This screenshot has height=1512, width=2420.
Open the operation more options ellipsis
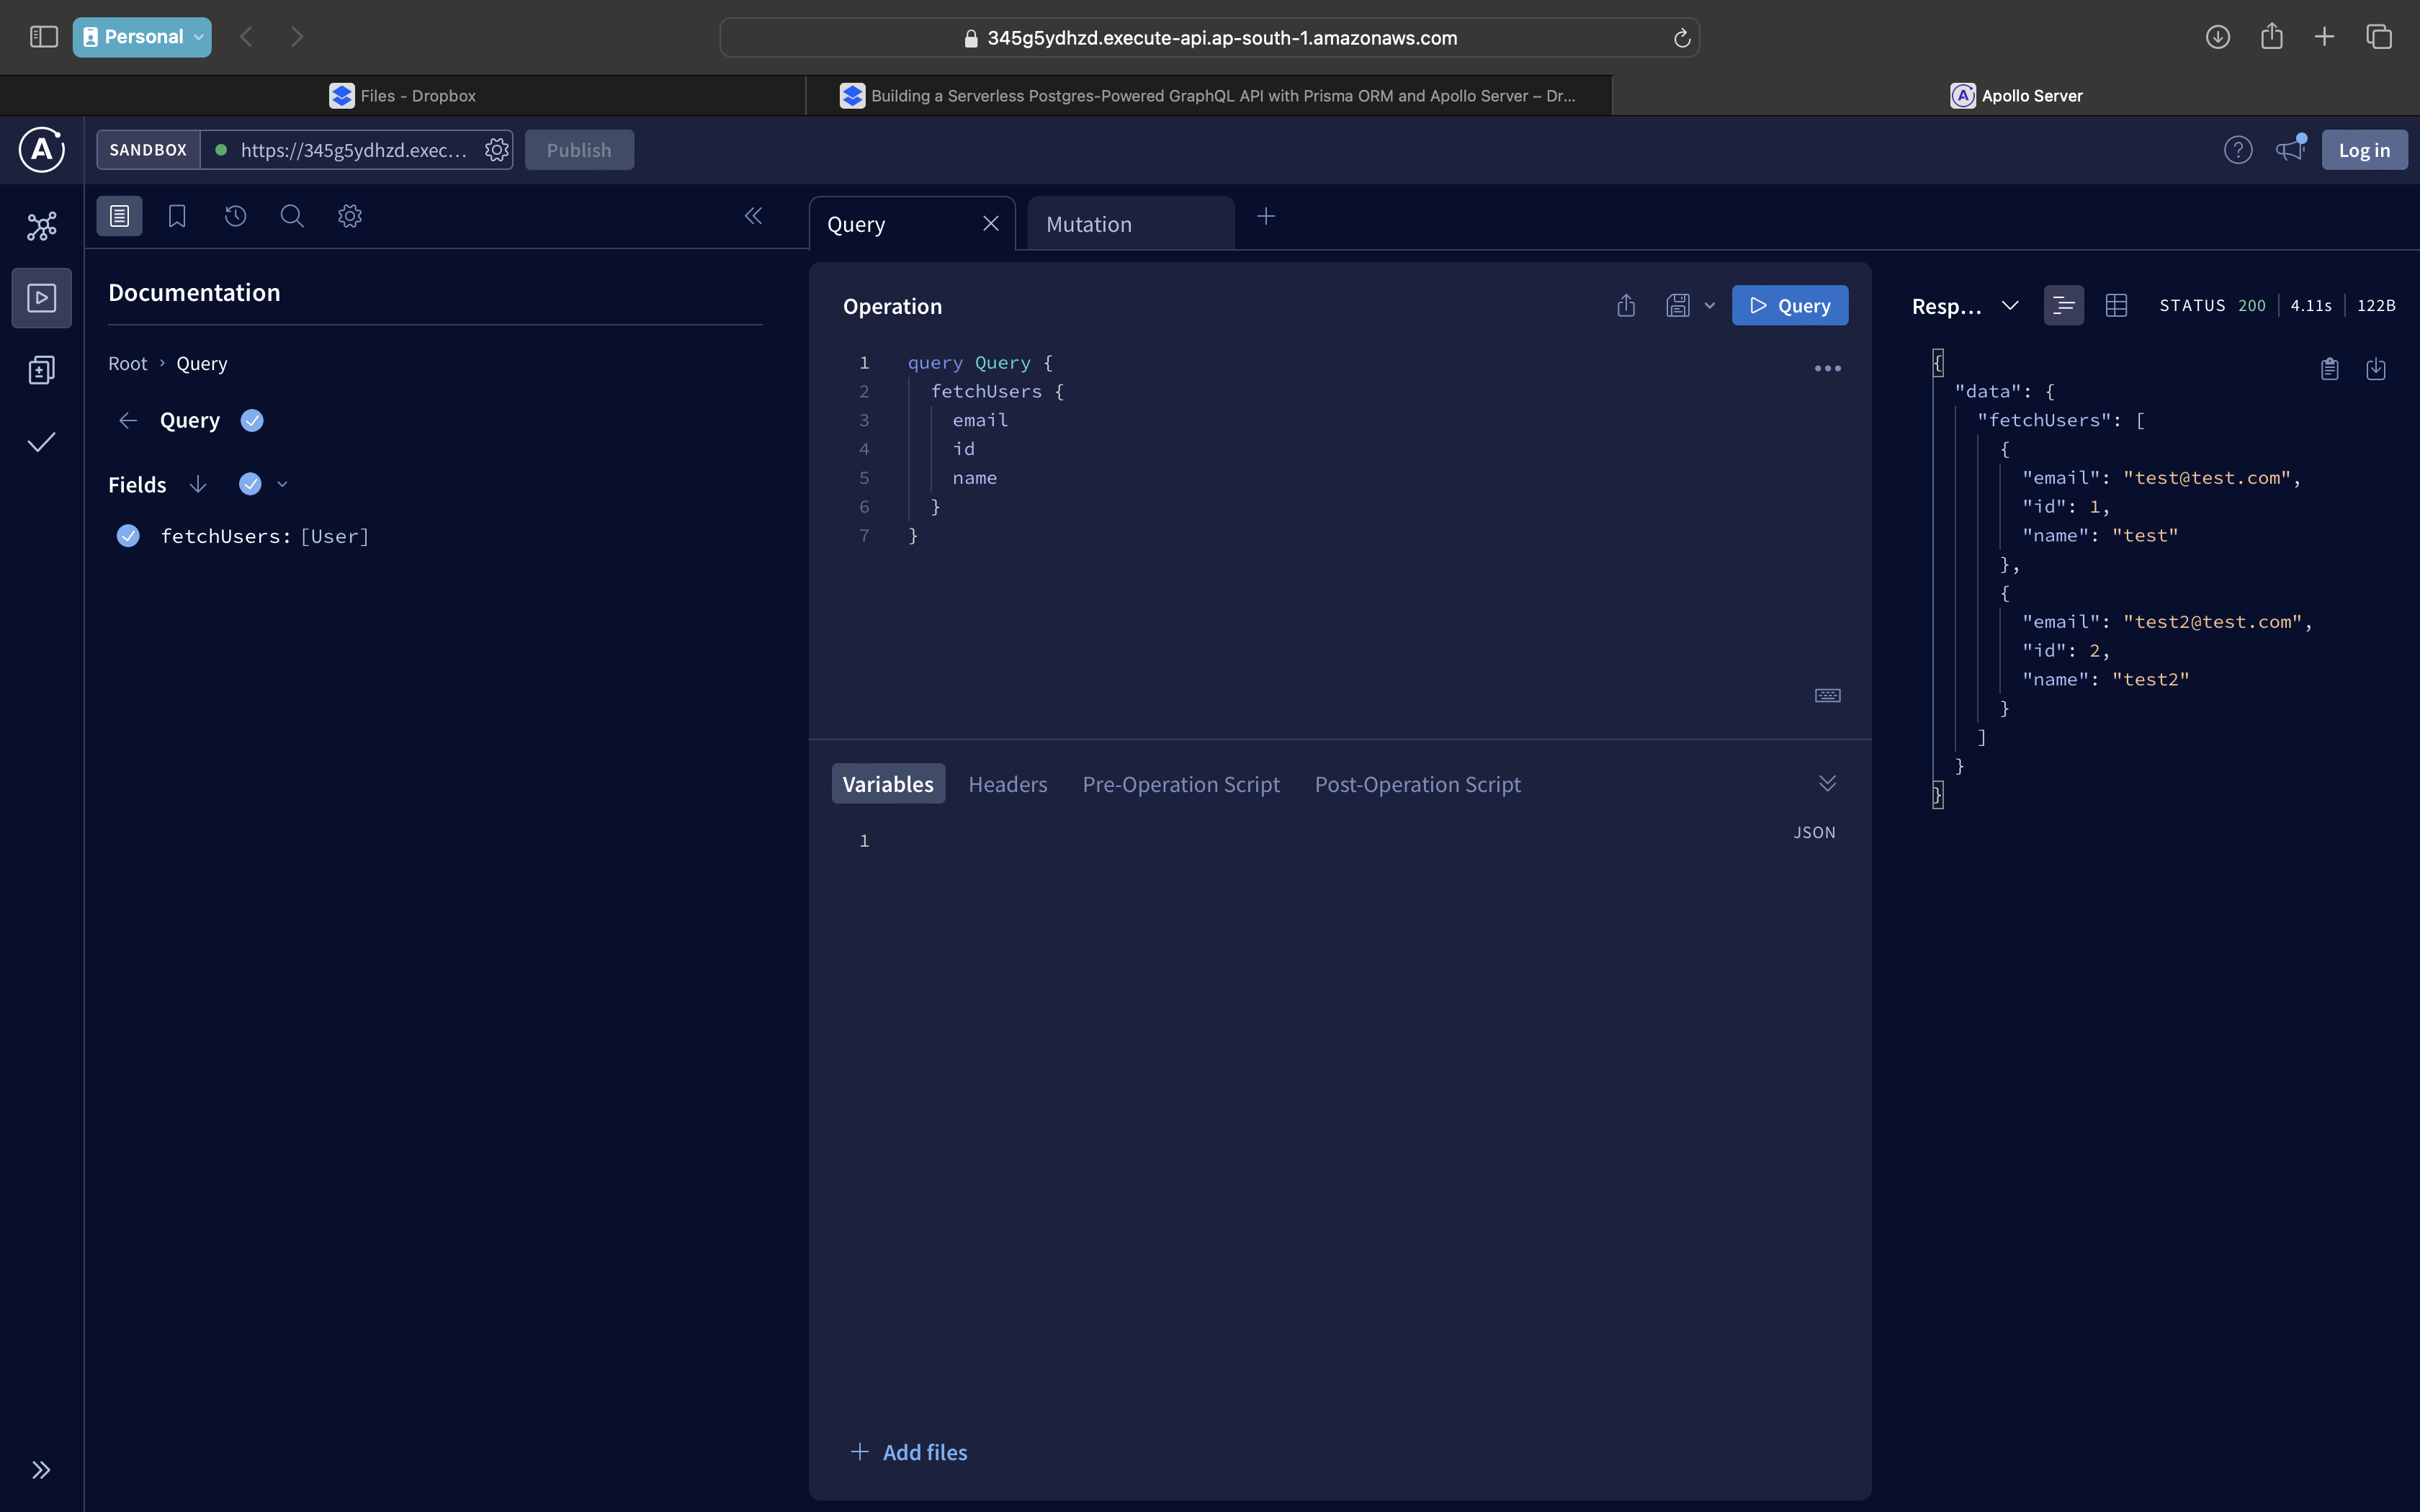click(x=1828, y=368)
